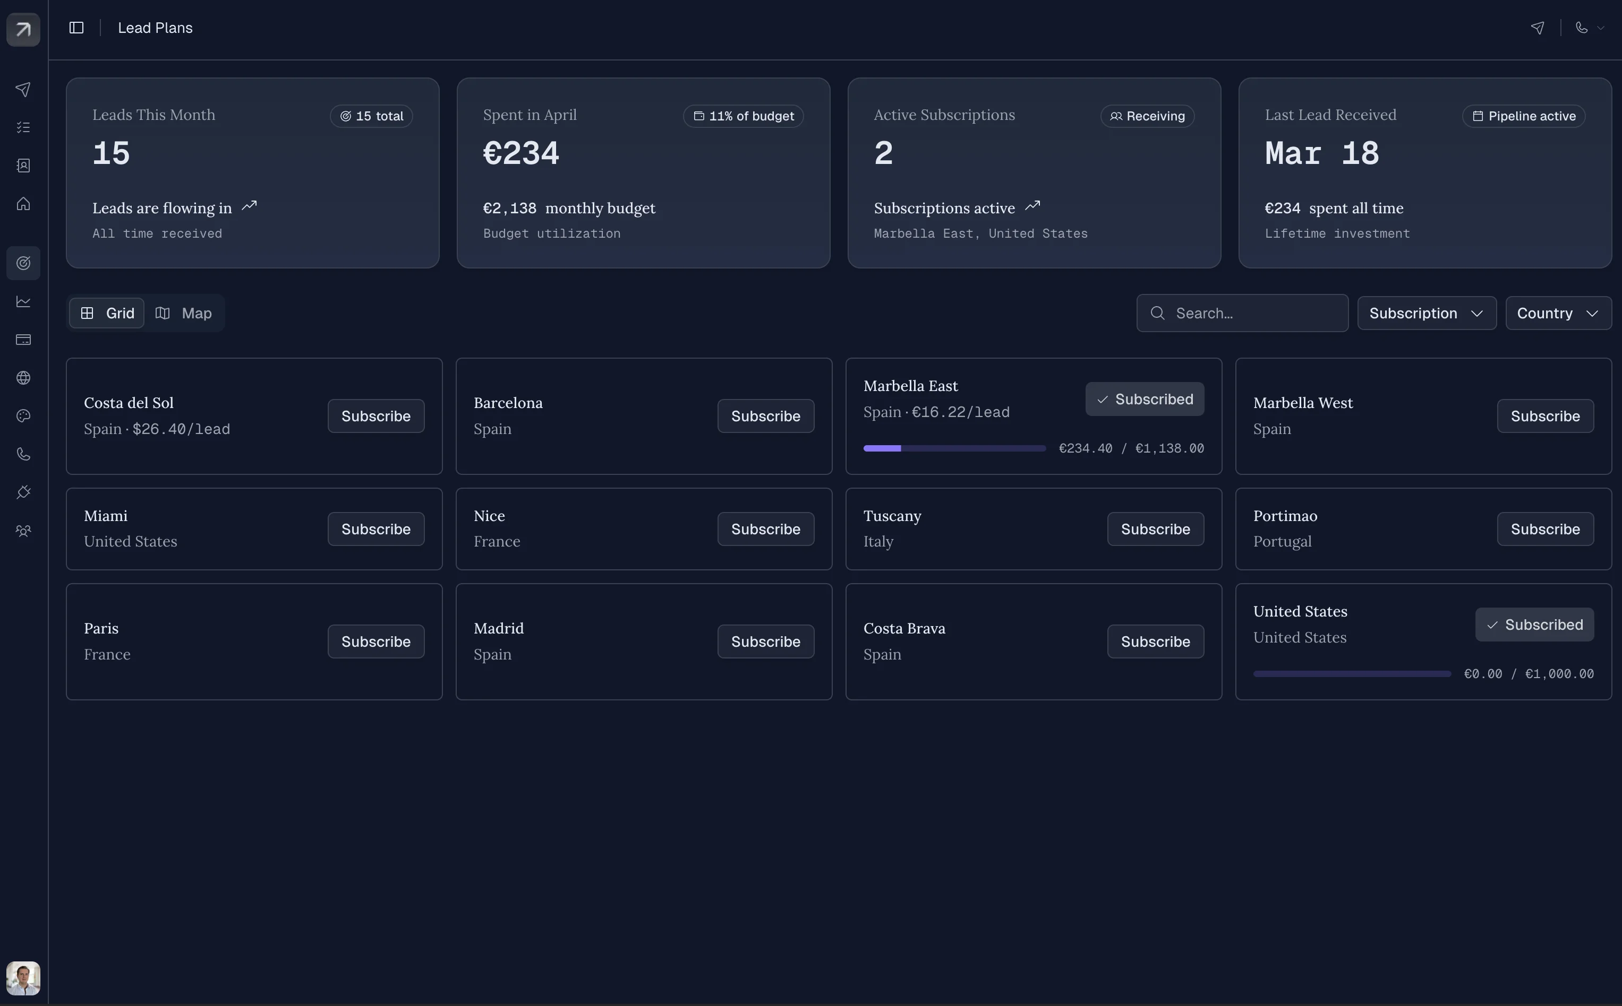The width and height of the screenshot is (1622, 1006).
Task: Open the Tasks checklist in the sidebar
Action: pyautogui.click(x=23, y=126)
